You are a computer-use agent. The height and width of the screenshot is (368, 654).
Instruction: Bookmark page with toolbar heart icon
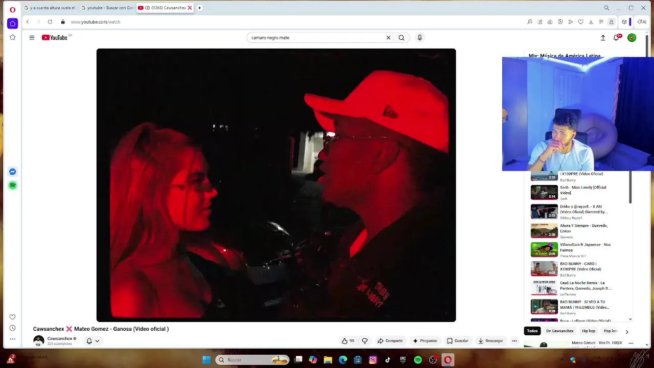coord(581,22)
